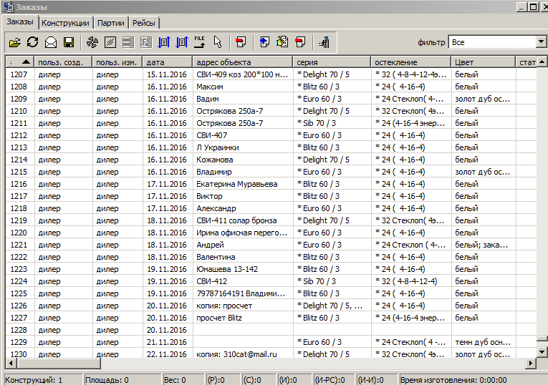Click the gray list rows icon

click(128, 42)
